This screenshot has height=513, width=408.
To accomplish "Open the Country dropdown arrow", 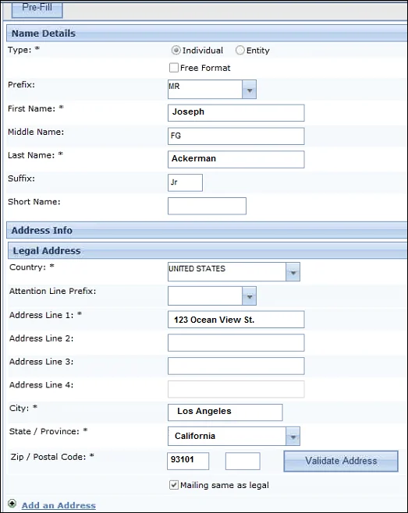I will [293, 271].
